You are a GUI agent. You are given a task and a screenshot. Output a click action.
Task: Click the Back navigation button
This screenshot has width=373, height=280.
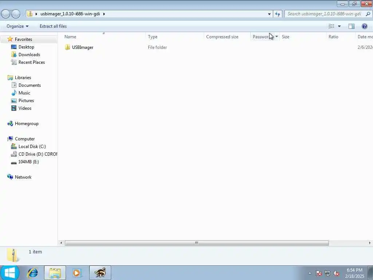[x=6, y=14]
